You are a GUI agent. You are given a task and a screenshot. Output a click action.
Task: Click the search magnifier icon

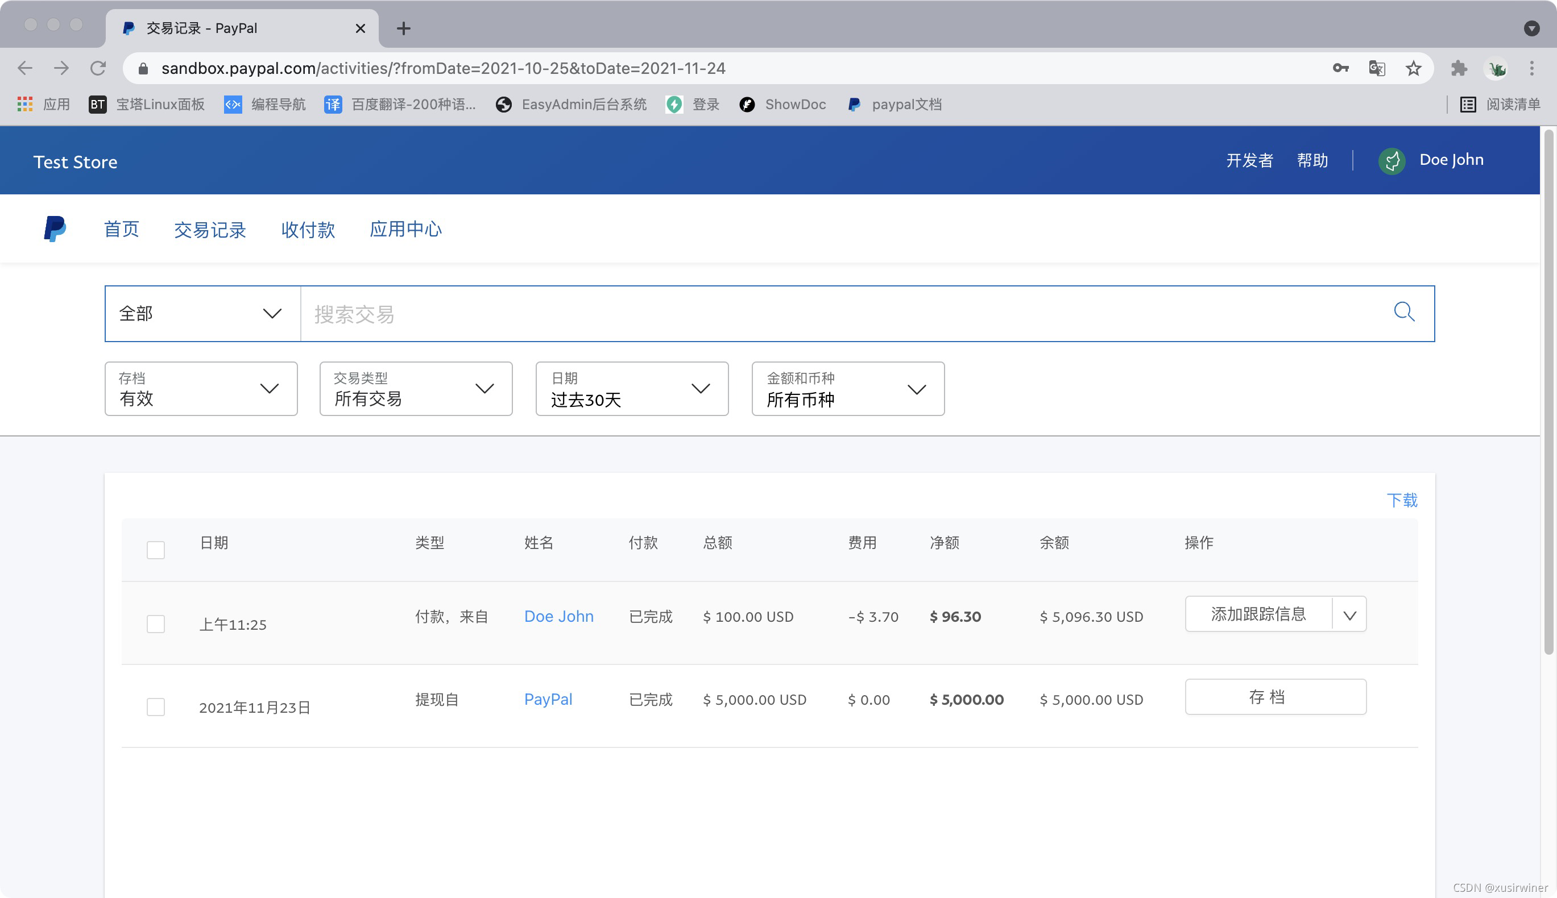1404,312
